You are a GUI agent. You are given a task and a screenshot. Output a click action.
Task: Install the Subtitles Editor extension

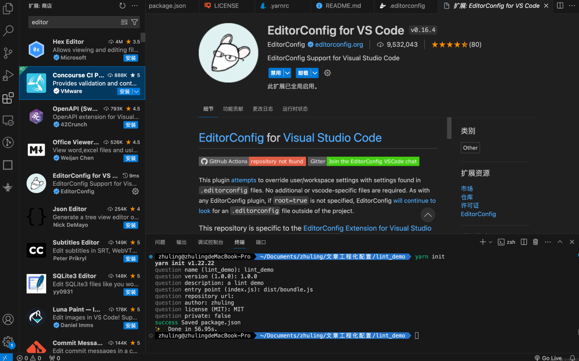tap(131, 259)
